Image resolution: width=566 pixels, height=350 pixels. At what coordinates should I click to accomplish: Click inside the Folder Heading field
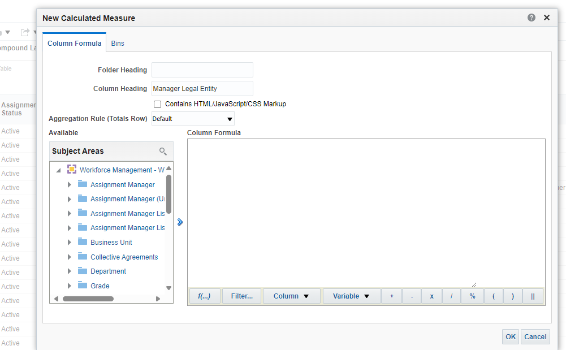202,70
